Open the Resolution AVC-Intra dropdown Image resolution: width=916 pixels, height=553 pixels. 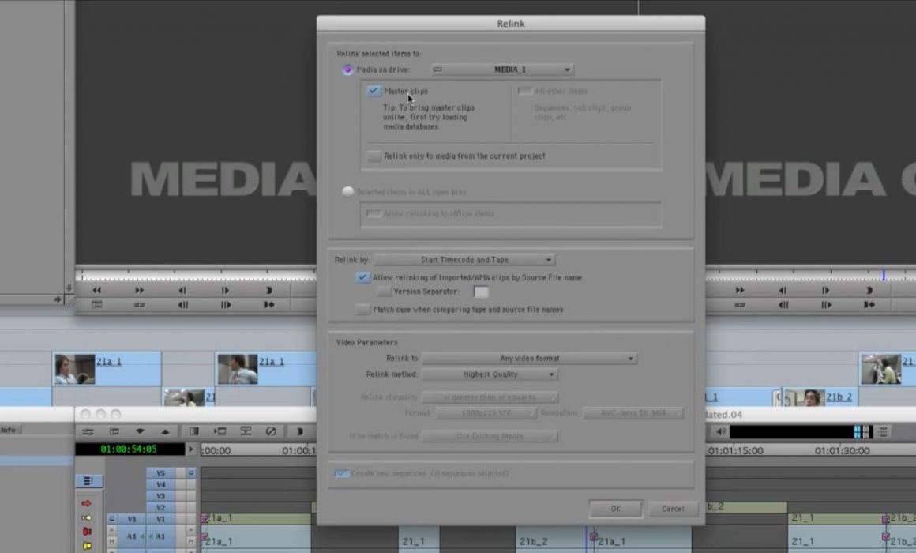point(633,413)
